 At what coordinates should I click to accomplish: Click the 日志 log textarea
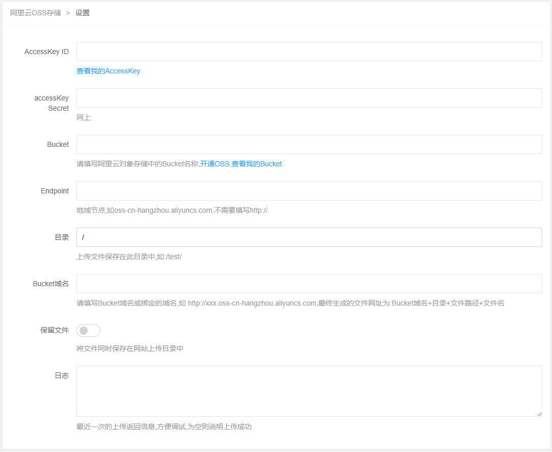click(x=309, y=391)
